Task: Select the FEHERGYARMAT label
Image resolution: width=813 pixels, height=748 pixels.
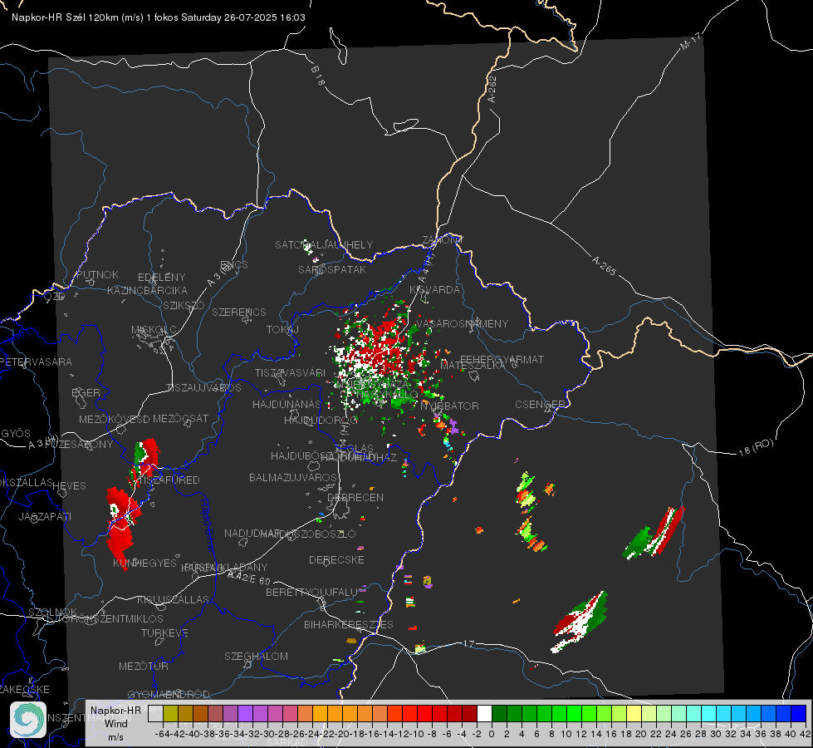Action: point(502,359)
